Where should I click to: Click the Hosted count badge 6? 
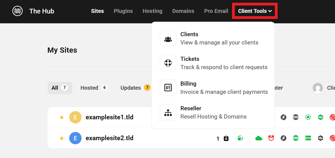[104, 88]
